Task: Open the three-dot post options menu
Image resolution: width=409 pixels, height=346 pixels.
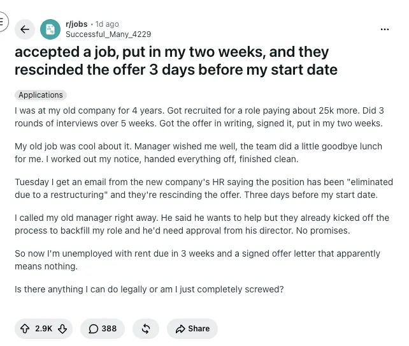Action: click(385, 29)
